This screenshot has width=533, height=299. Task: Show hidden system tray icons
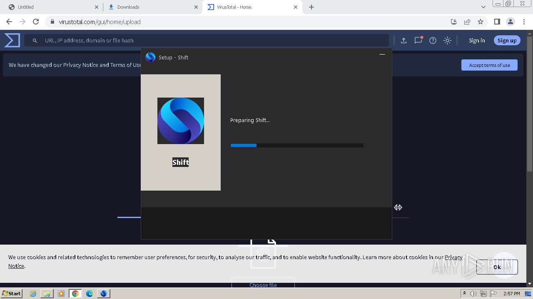click(x=464, y=294)
